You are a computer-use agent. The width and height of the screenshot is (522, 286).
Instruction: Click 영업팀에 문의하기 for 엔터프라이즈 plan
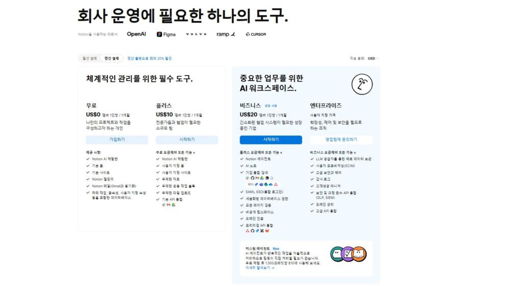[341, 139]
